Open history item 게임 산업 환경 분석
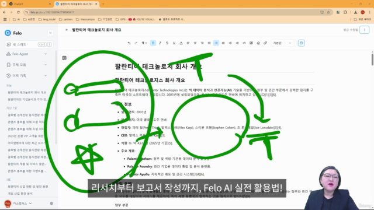The image size is (374, 210). (20, 194)
